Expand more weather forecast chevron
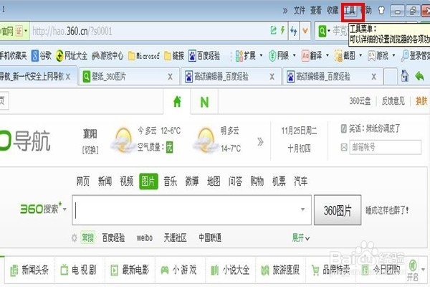This screenshot has width=430, height=287. tap(261, 142)
